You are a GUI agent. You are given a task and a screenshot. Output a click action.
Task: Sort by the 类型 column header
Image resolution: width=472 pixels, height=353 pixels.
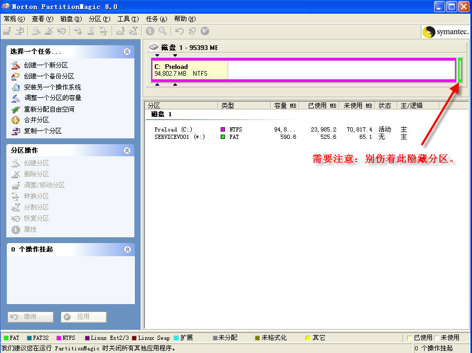(x=244, y=106)
